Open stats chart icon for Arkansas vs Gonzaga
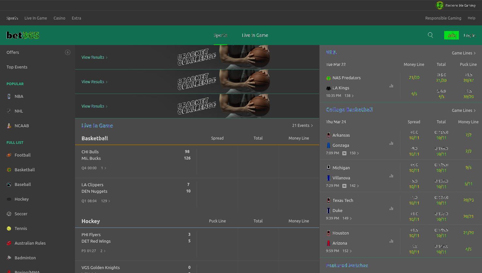The height and width of the screenshot is (273, 482). 391,143
